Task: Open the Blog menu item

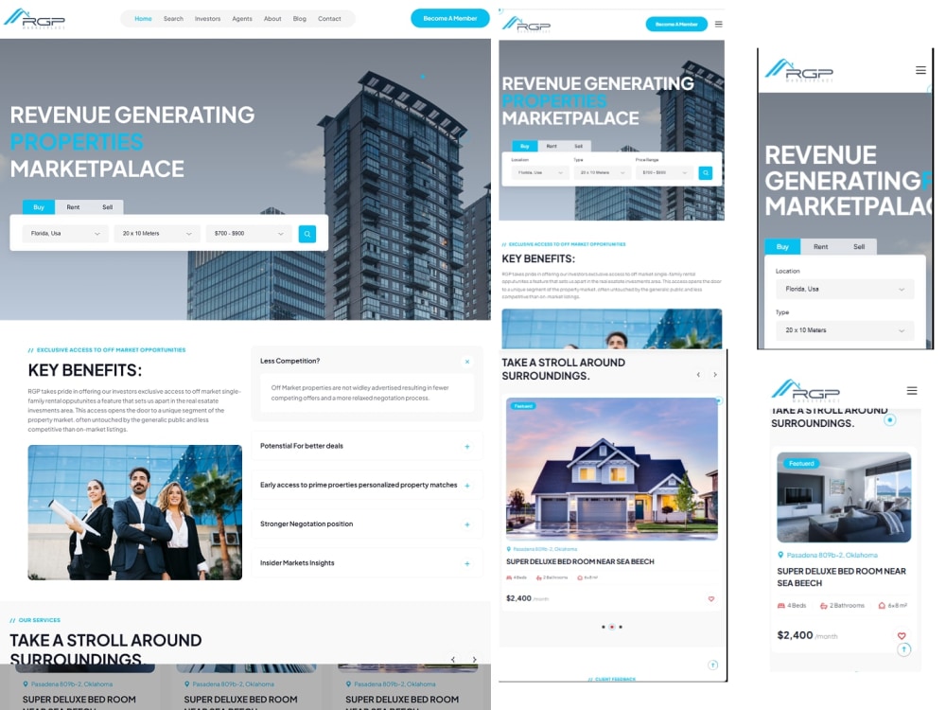Action: point(300,19)
